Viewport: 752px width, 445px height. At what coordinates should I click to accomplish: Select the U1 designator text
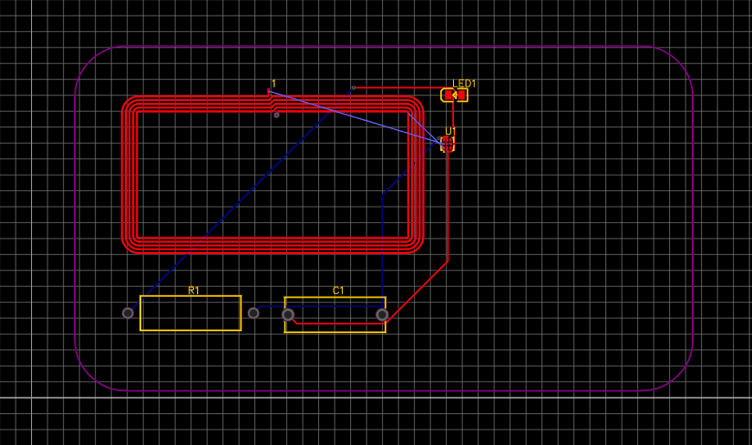(450, 131)
